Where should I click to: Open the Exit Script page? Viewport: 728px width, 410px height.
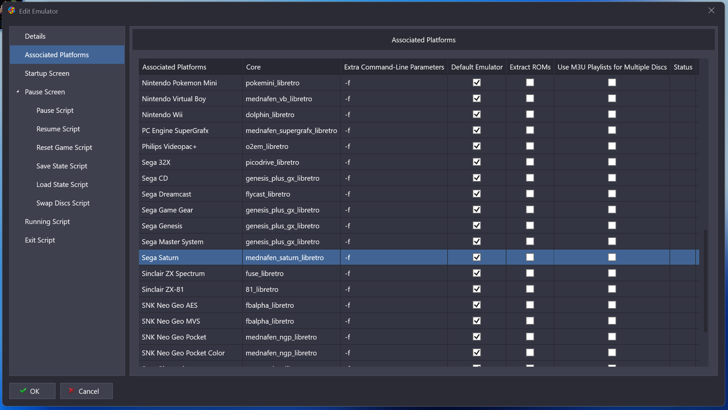tap(67, 240)
